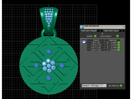Collapse the panel with the small round toggle

103,34
